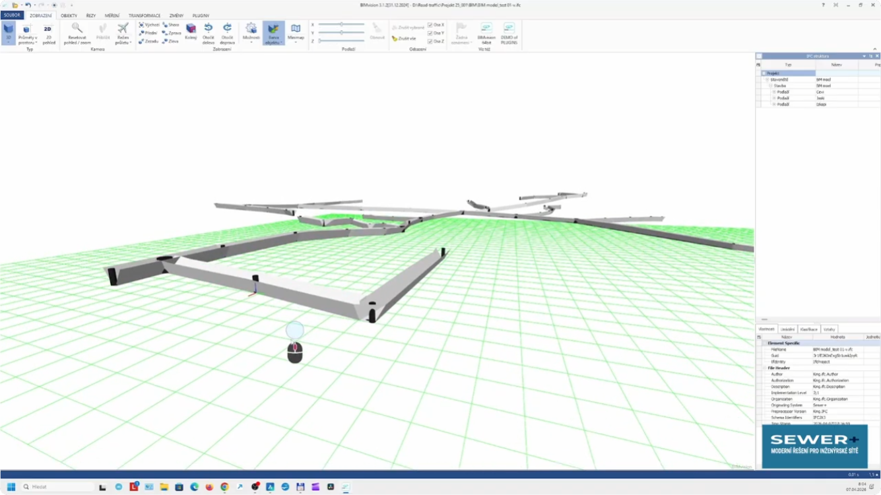Image resolution: width=881 pixels, height=495 pixels.
Task: Collapse the Staveniště tree node
Action: coord(767,80)
